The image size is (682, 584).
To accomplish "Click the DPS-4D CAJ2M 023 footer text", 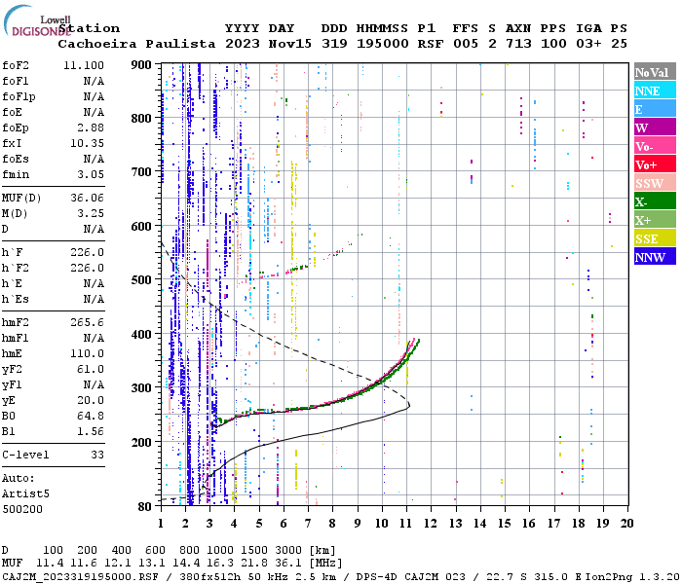I will point(410,577).
